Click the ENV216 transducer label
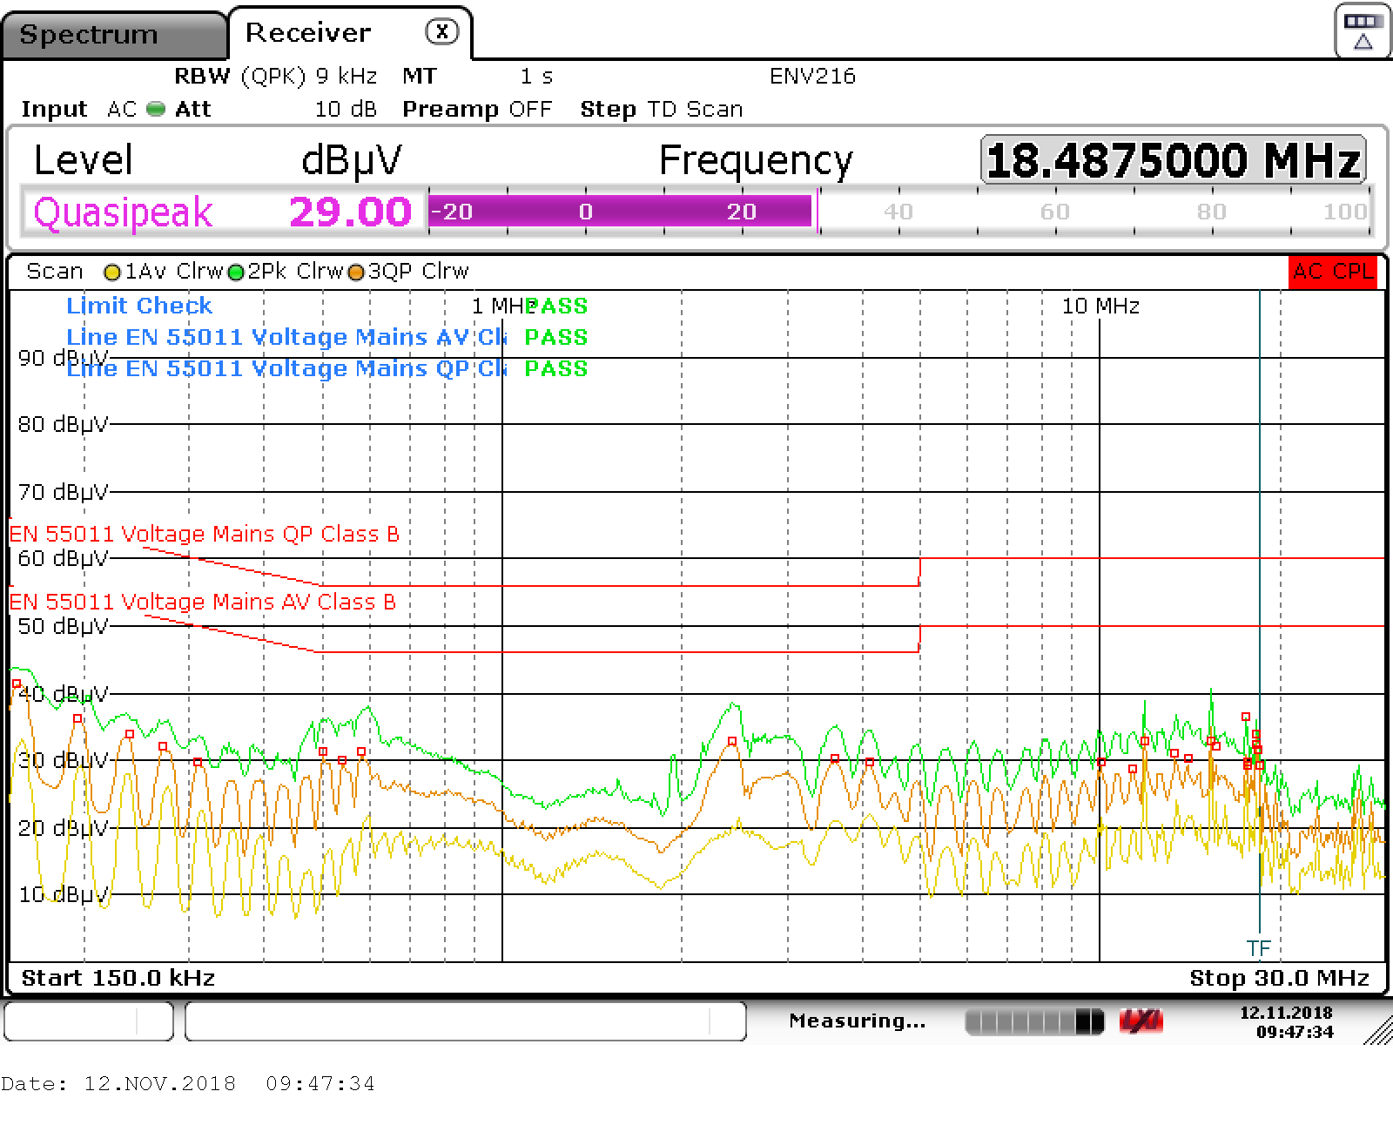 [x=812, y=77]
